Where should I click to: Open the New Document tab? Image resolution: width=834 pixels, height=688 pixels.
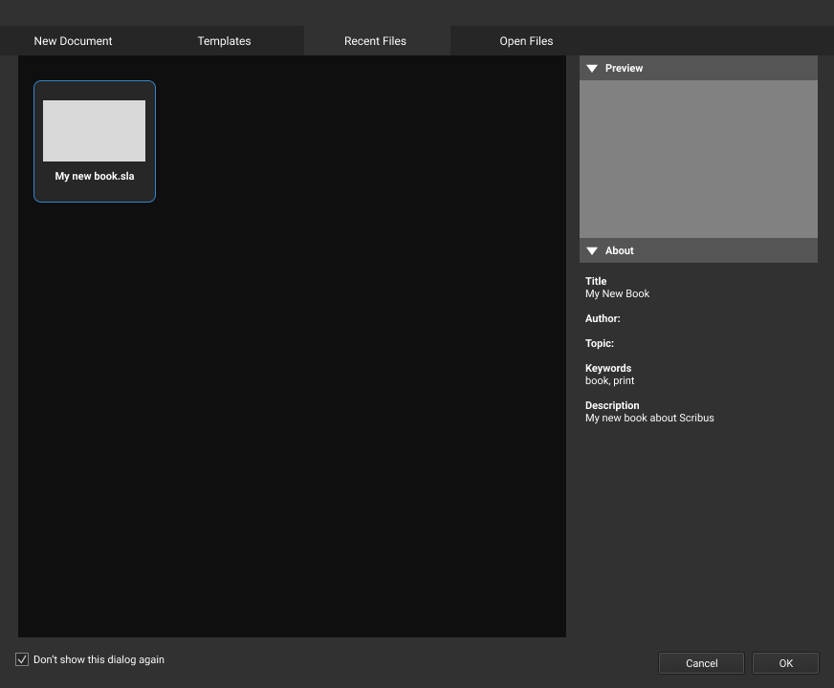click(73, 41)
